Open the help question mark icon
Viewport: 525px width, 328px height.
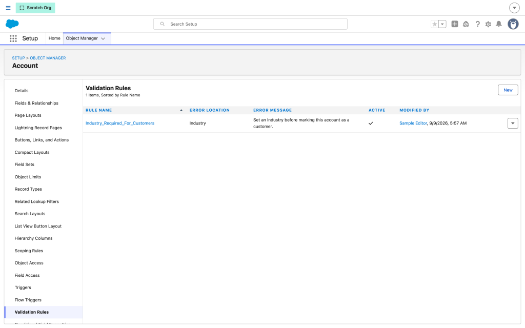pyautogui.click(x=477, y=24)
